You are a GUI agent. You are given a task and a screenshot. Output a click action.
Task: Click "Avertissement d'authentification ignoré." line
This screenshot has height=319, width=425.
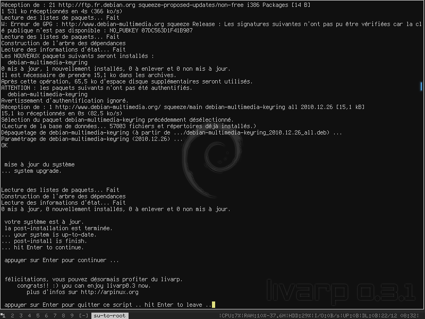[x=65, y=100]
